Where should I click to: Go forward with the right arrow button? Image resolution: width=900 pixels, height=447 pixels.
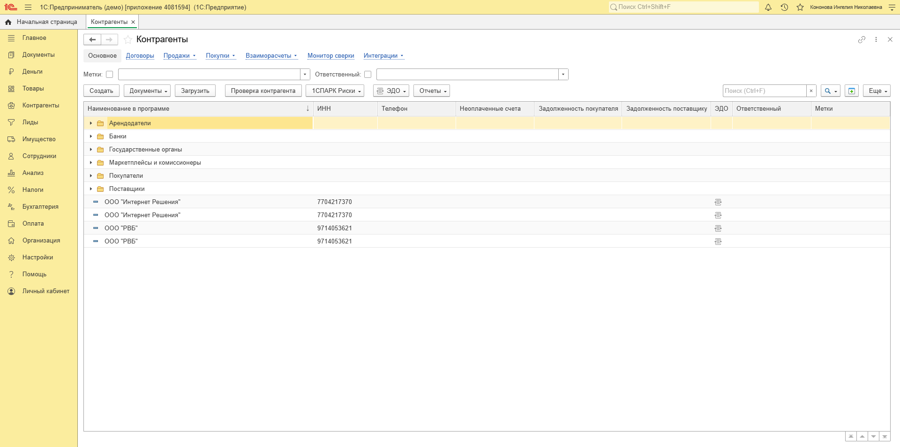click(x=109, y=39)
